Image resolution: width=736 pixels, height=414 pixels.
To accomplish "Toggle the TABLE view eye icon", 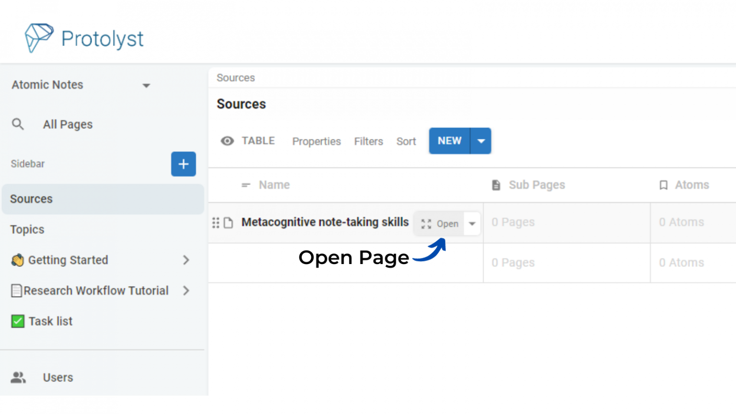I will pos(227,141).
